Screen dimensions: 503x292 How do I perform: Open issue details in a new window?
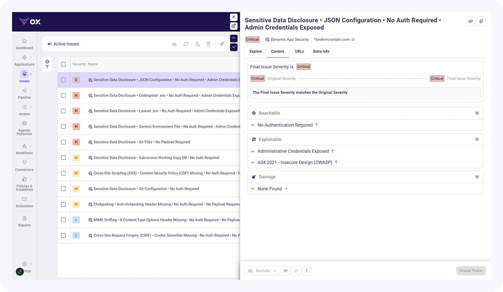coord(234,26)
